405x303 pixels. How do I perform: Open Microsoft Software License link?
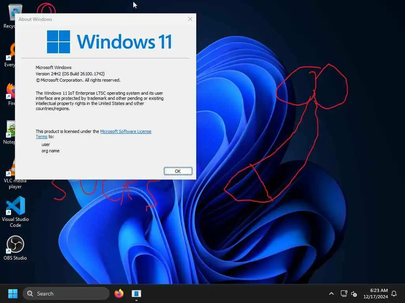(125, 131)
